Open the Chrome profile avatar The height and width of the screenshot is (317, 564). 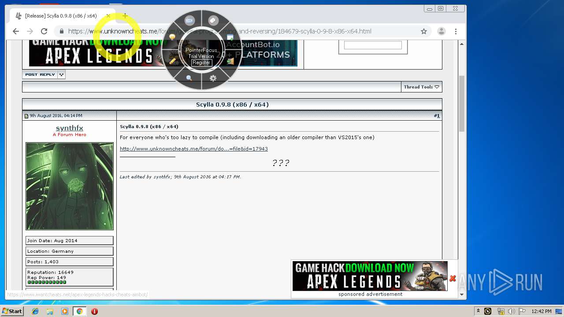pyautogui.click(x=441, y=31)
